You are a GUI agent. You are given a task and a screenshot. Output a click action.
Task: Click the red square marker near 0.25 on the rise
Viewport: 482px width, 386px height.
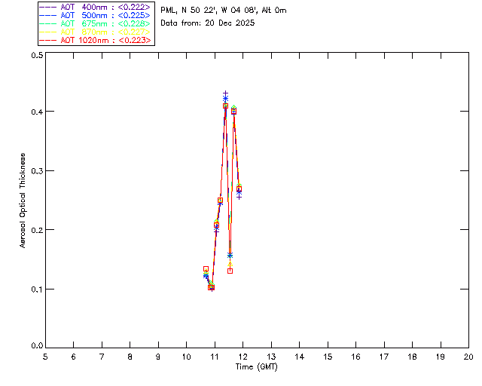point(220,200)
